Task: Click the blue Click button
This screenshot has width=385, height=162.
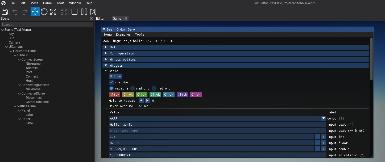Action: pyautogui.click(x=169, y=95)
